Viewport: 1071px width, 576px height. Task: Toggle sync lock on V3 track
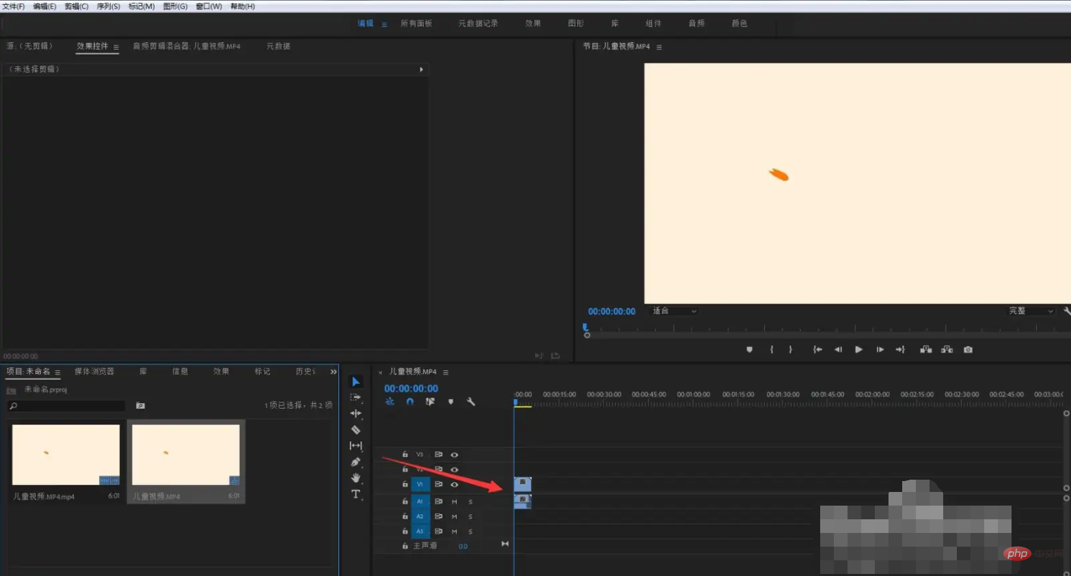pyautogui.click(x=438, y=454)
